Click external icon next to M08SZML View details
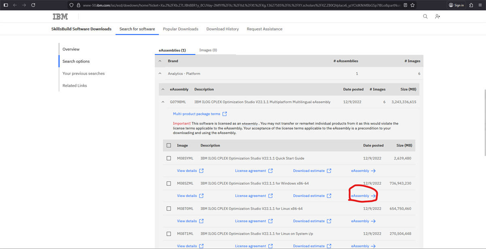This screenshot has width=486, height=249. [201, 196]
